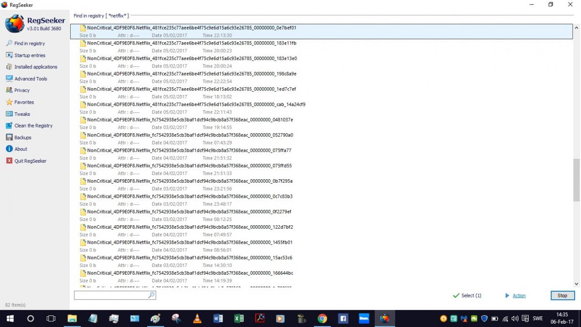Launch Excel from the taskbar
581x327 pixels.
coord(239,319)
